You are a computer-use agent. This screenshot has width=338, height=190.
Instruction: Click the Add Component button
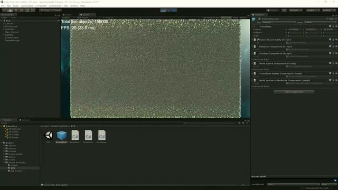(294, 92)
